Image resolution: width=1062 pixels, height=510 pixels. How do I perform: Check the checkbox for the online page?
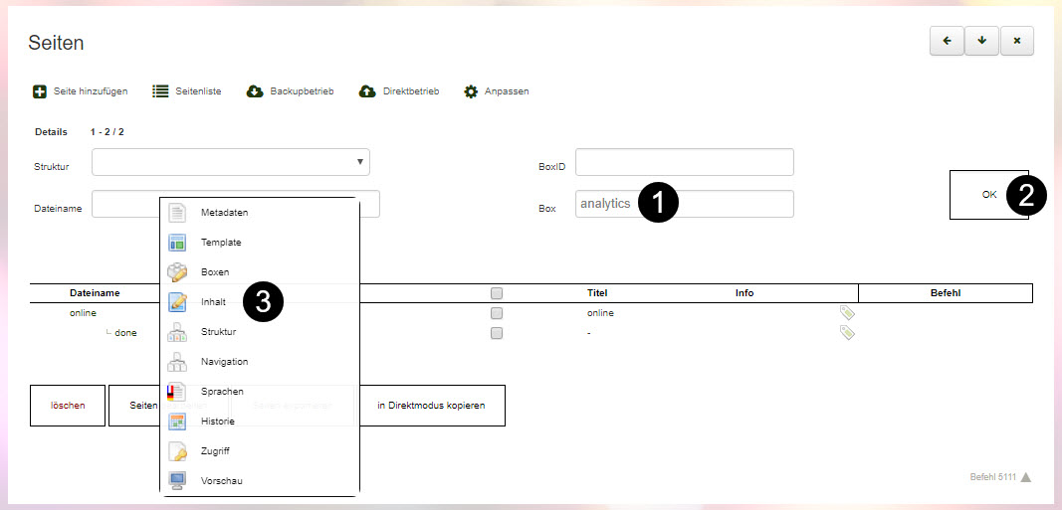(x=497, y=313)
